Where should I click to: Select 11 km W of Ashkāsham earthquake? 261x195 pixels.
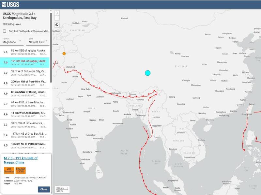click(x=25, y=114)
